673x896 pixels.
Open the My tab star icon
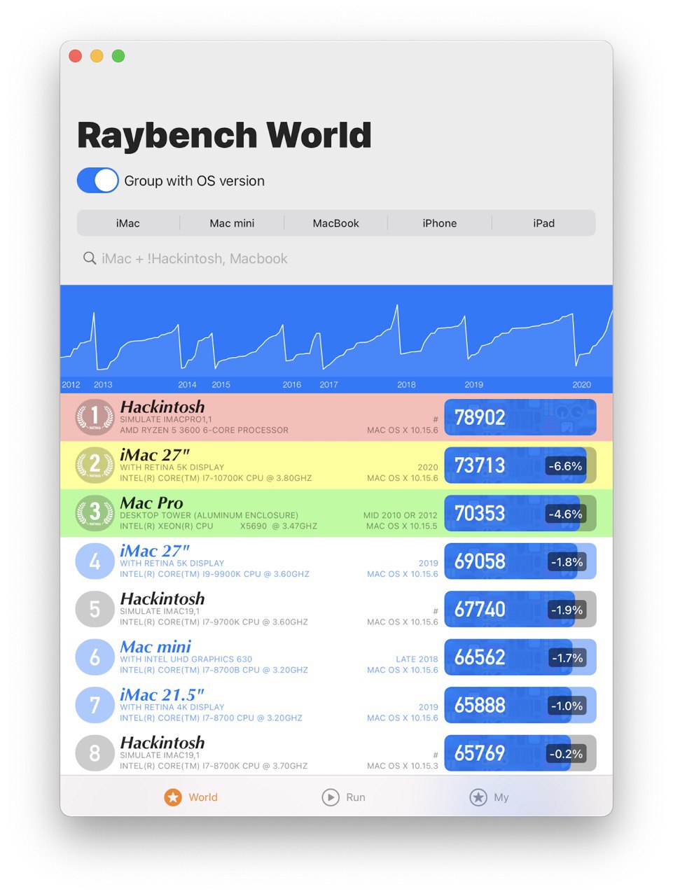pos(478,797)
